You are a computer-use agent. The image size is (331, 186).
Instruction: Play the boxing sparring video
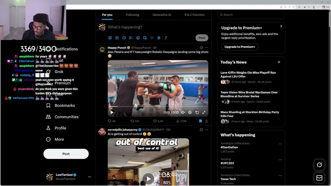pyautogui.click(x=112, y=112)
